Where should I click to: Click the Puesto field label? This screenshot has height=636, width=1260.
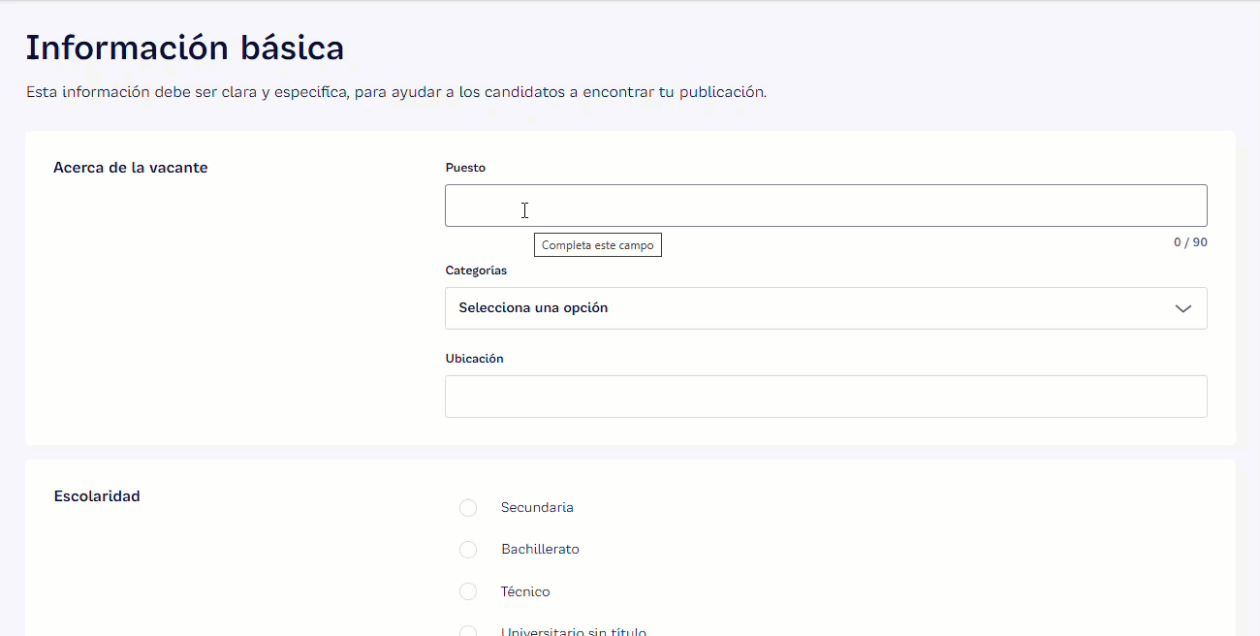[465, 167]
